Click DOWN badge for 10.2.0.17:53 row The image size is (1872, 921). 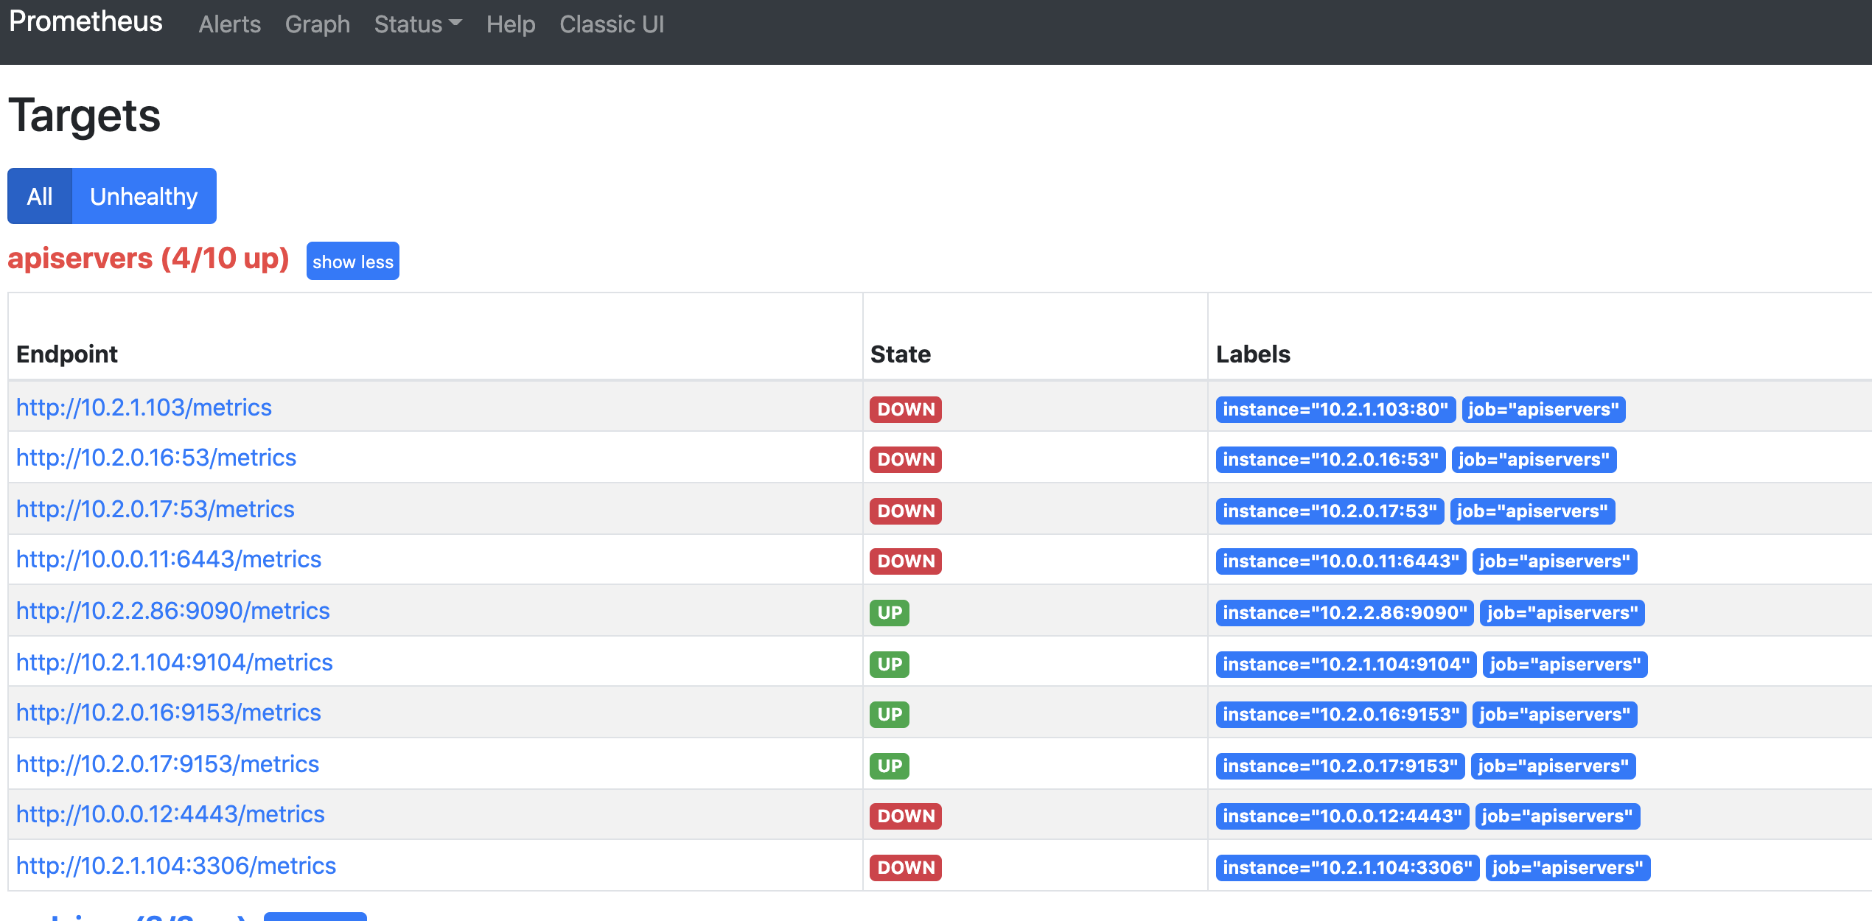pos(906,511)
